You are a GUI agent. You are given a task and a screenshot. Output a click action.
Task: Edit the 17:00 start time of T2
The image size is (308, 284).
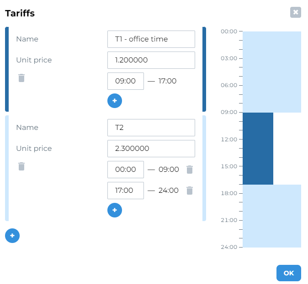point(126,191)
